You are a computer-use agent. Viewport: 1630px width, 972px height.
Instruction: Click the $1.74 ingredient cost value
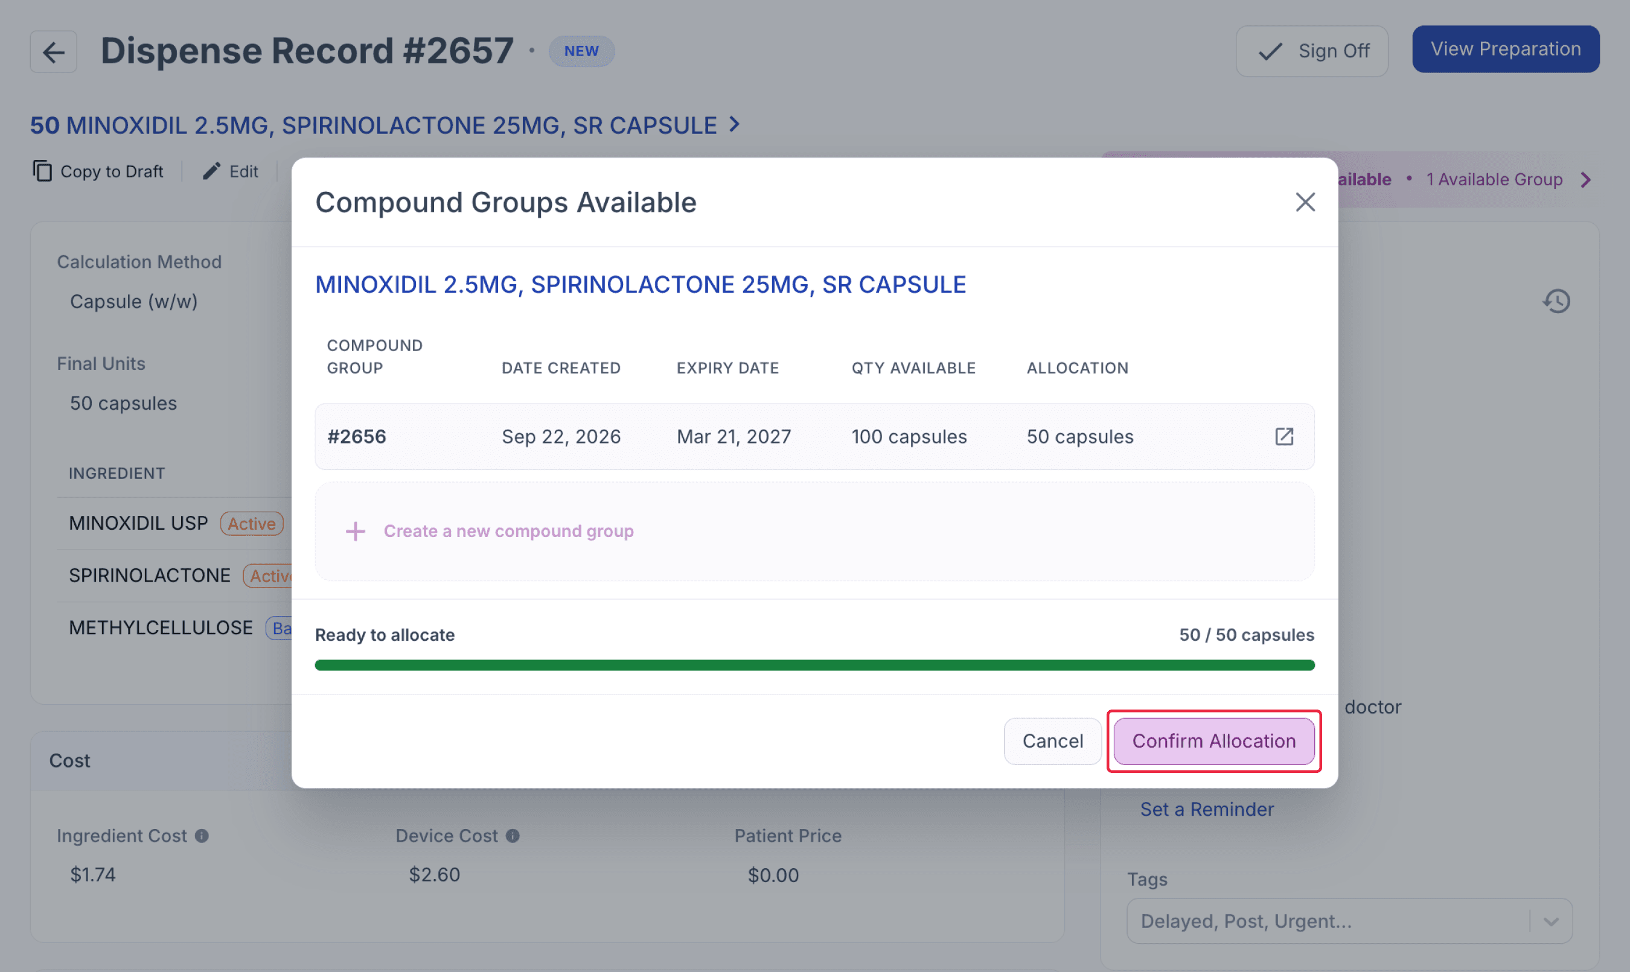93,875
